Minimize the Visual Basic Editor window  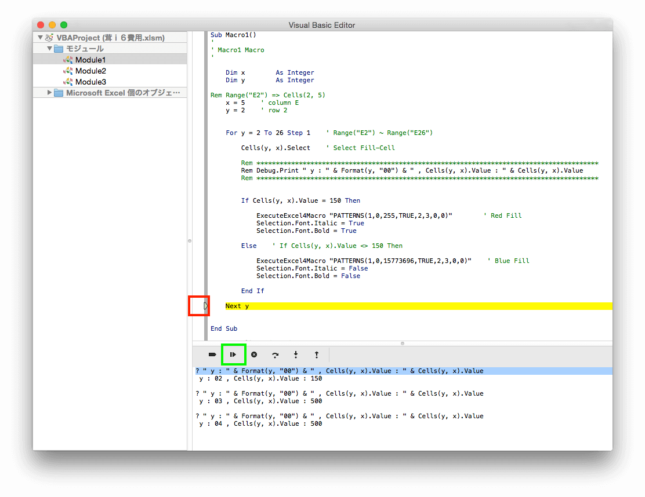(x=52, y=25)
